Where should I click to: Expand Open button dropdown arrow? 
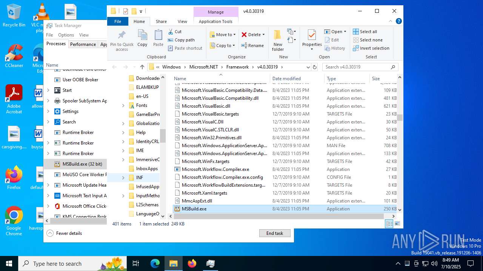point(345,32)
